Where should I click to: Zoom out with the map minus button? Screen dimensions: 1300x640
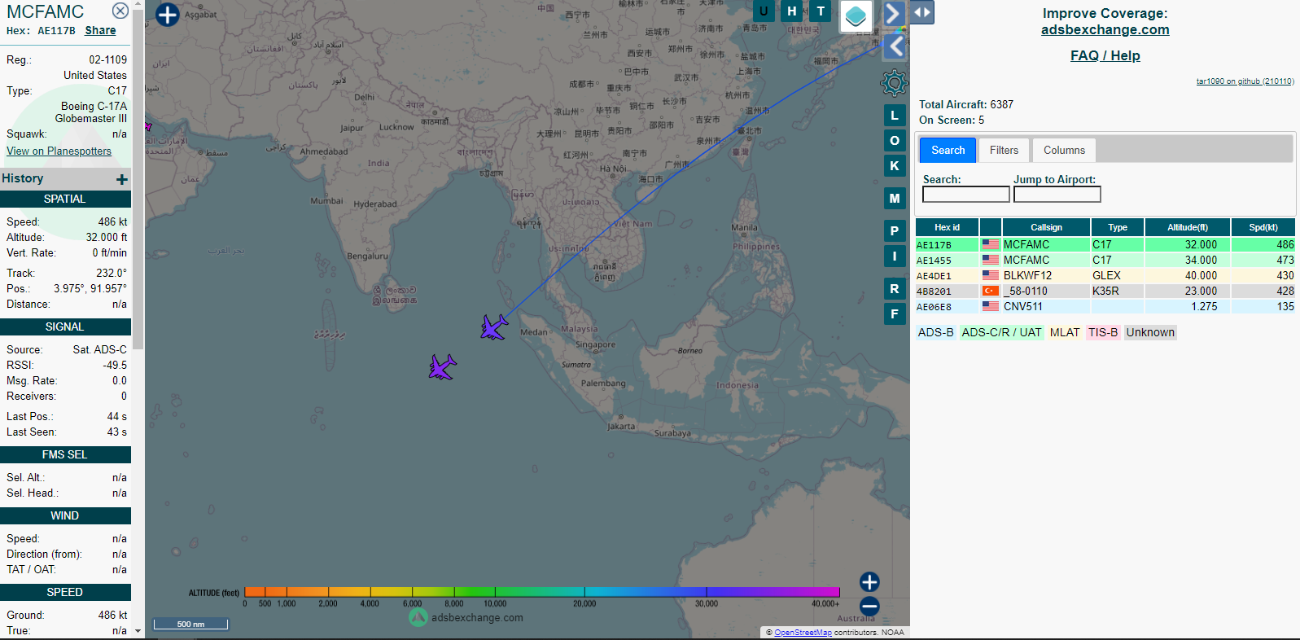pos(869,606)
